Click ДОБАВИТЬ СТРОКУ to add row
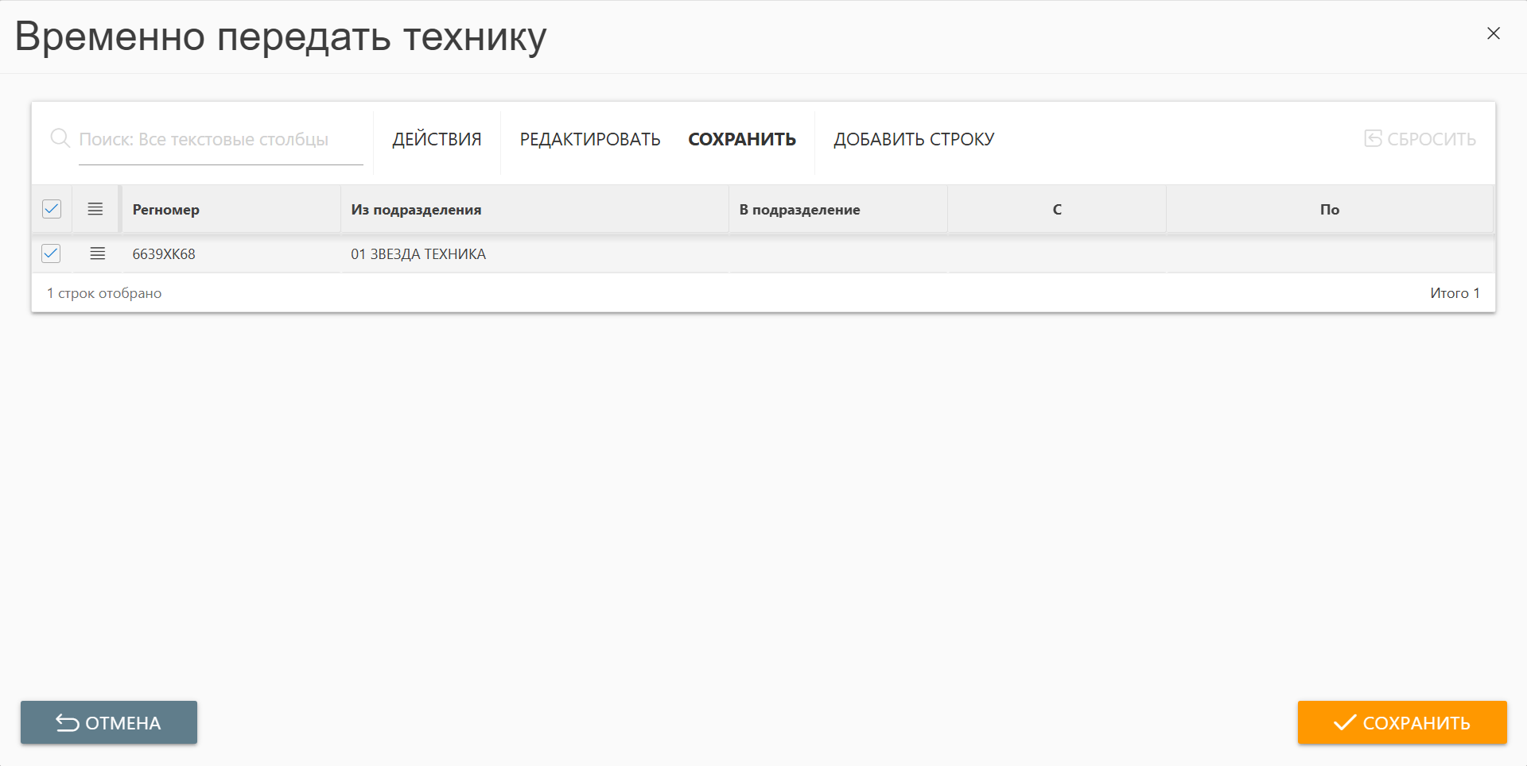This screenshot has width=1527, height=766. coord(913,140)
